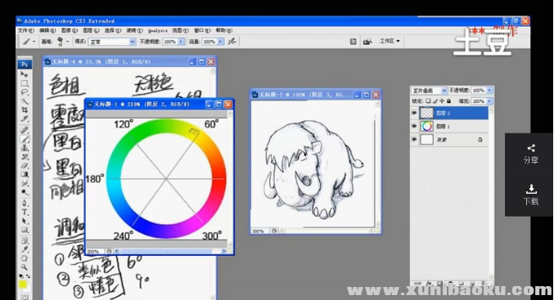The image size is (554, 300).
Task: Click the zoom field in mammoth document window
Action: click(x=259, y=231)
